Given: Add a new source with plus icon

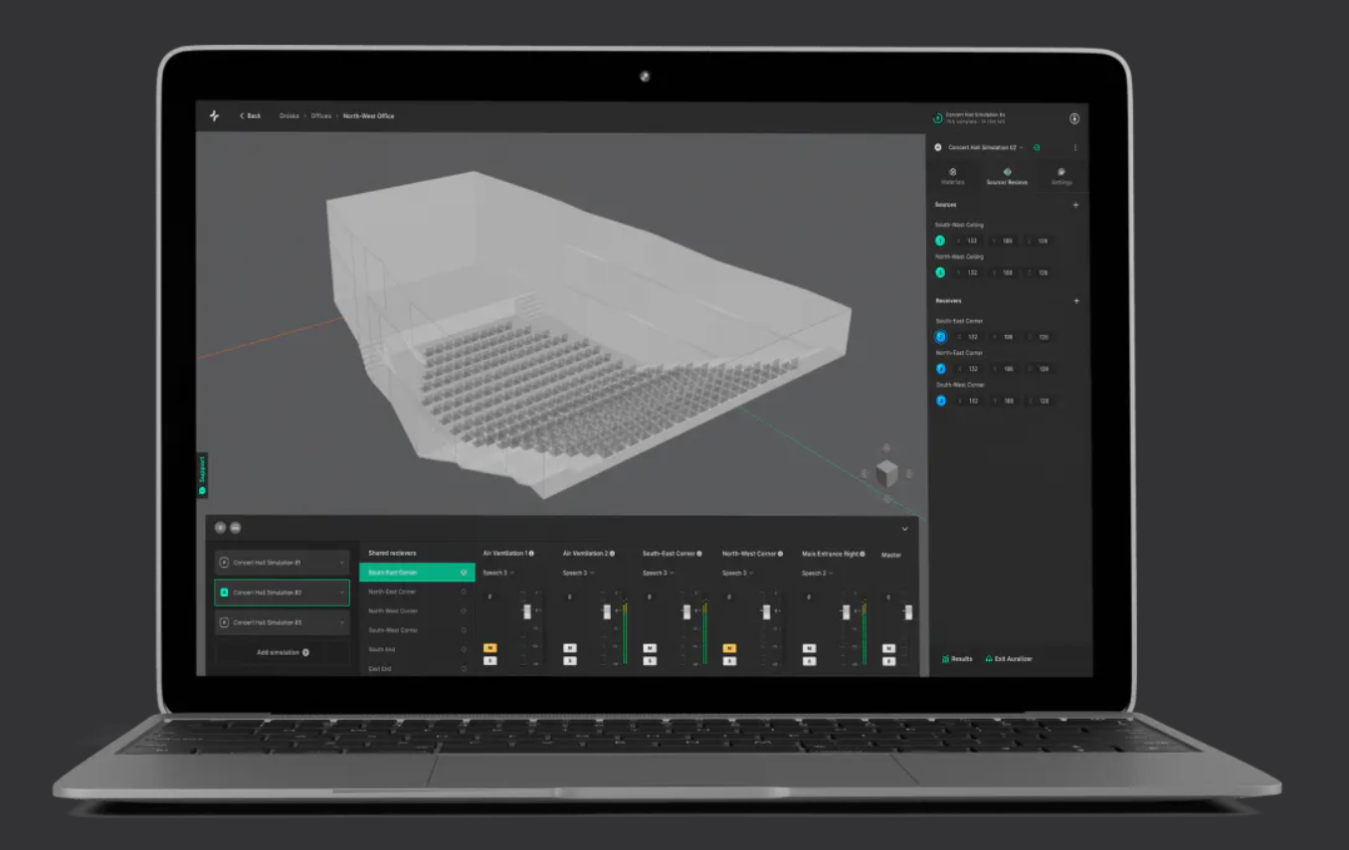Looking at the screenshot, I should pyautogui.click(x=1075, y=206).
